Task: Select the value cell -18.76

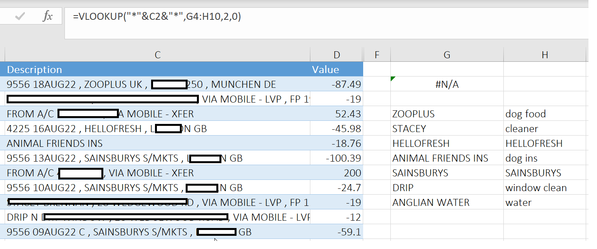Action: click(x=336, y=143)
